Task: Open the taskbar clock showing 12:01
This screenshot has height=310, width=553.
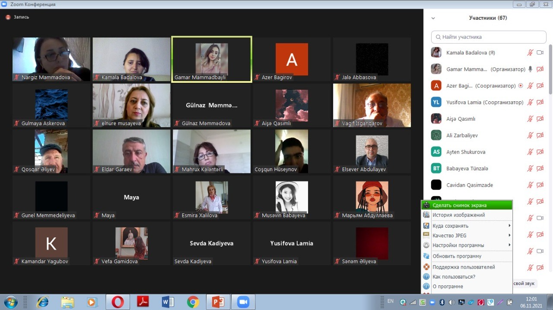Action: tap(531, 302)
